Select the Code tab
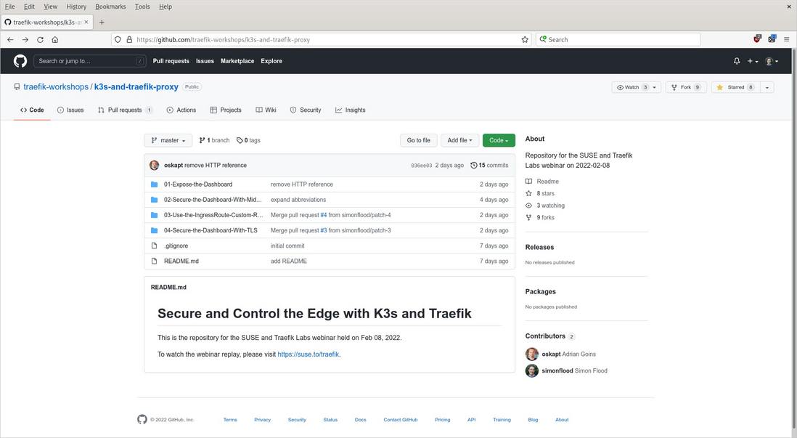This screenshot has width=797, height=438. [x=32, y=110]
